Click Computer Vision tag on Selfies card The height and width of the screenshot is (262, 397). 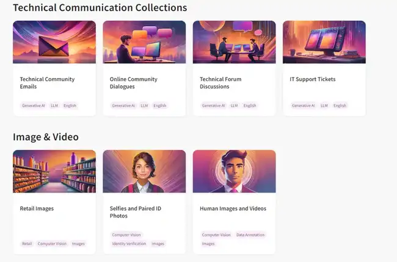126,235
